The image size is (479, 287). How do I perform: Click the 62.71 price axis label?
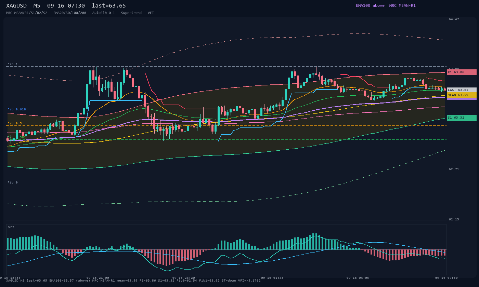coord(454,169)
